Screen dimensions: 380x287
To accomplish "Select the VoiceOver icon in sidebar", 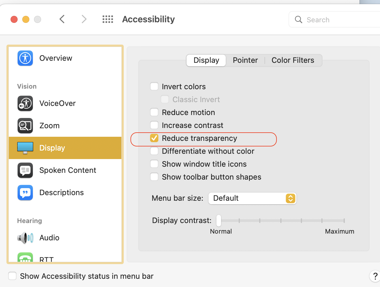I will pos(25,103).
